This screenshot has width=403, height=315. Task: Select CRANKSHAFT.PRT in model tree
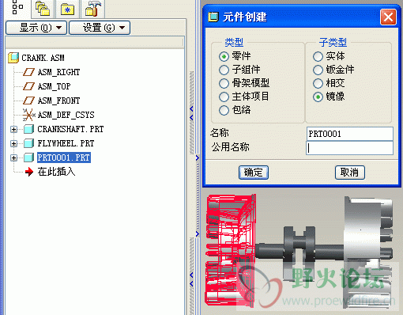70,129
